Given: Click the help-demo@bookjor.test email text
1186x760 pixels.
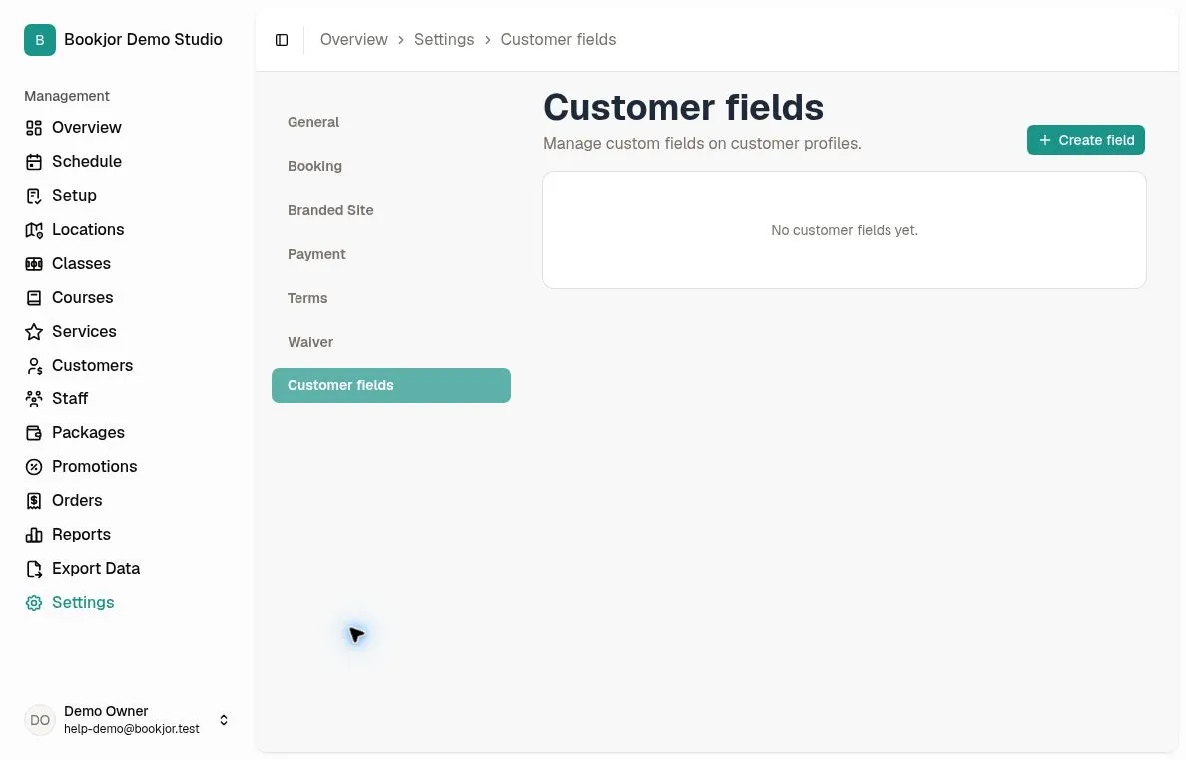Looking at the screenshot, I should tap(132, 730).
